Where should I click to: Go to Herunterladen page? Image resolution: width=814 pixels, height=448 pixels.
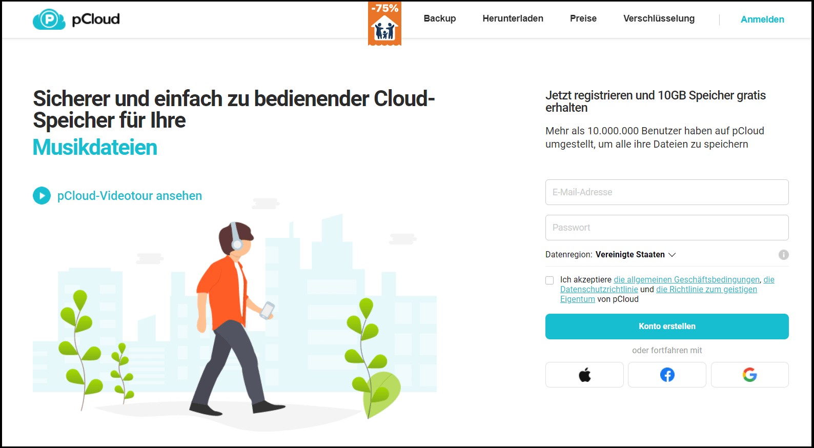point(513,18)
